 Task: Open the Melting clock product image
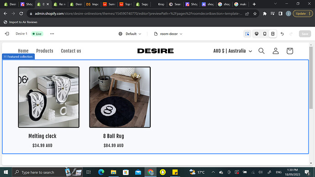pyautogui.click(x=49, y=97)
